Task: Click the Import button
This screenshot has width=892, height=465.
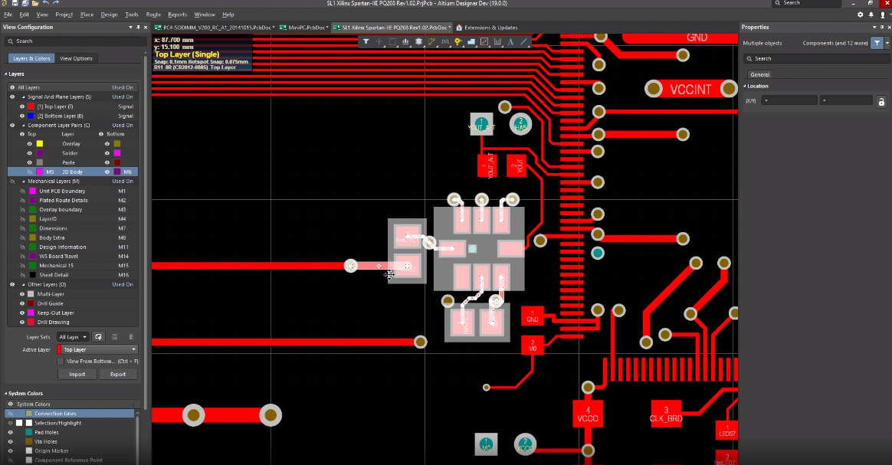Action: (x=77, y=374)
